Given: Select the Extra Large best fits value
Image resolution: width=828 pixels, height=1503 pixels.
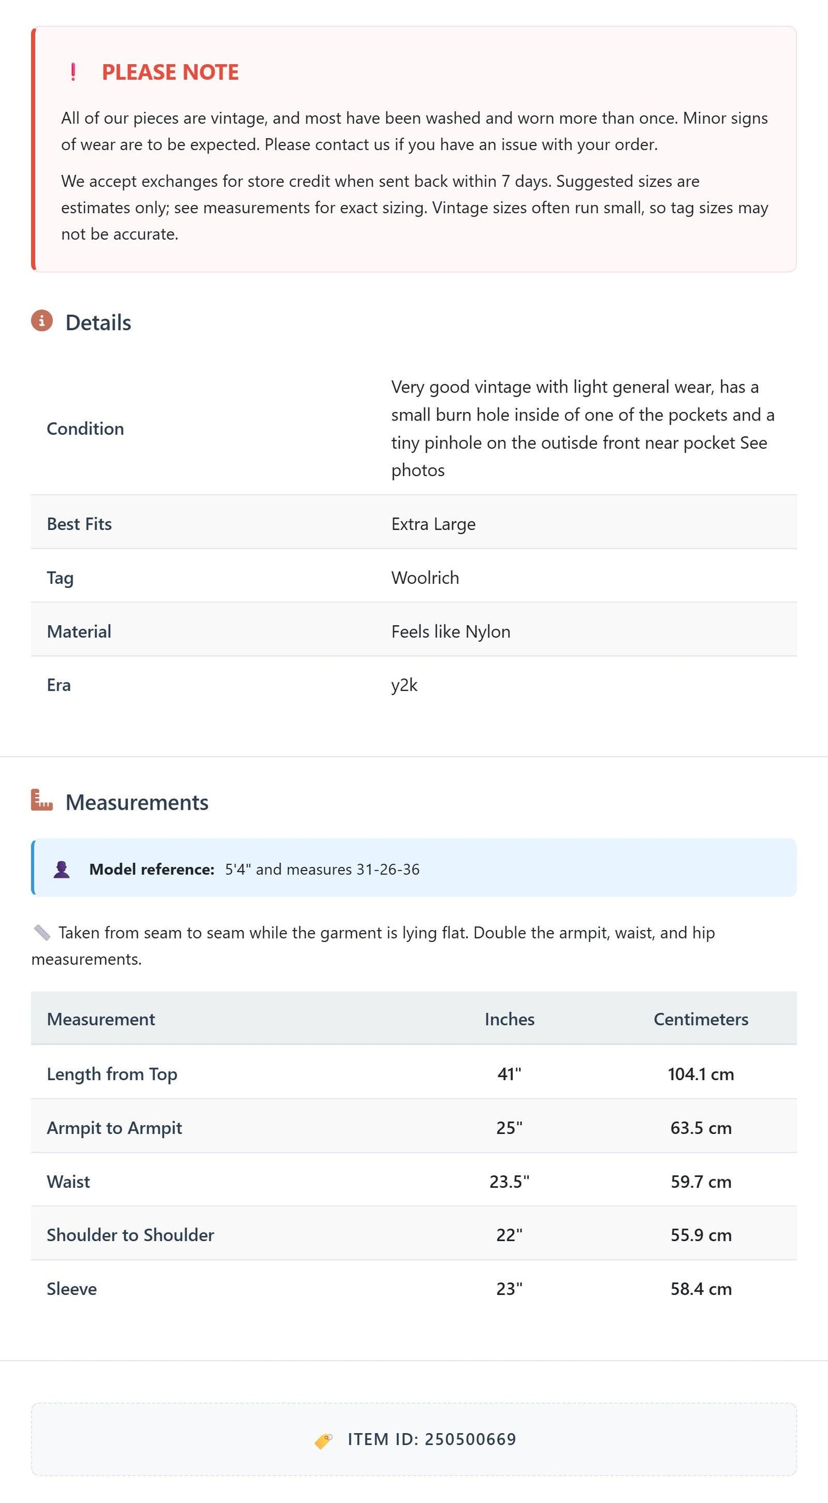Looking at the screenshot, I should (x=434, y=524).
